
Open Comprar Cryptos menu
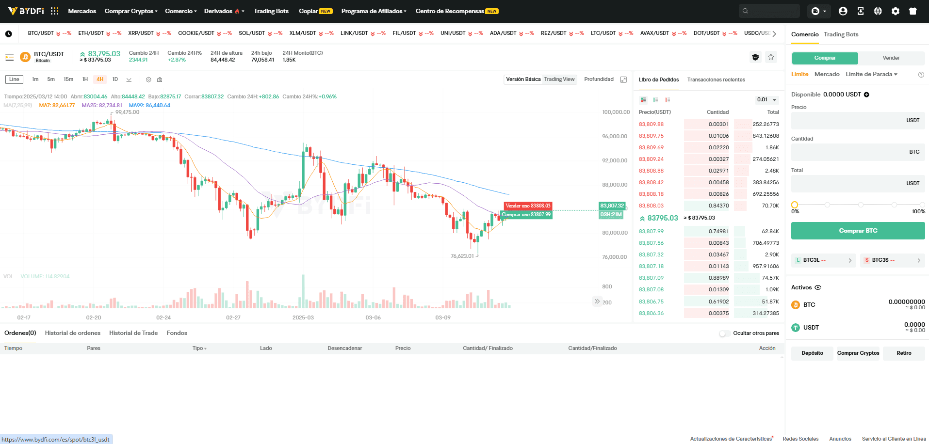[x=131, y=11]
